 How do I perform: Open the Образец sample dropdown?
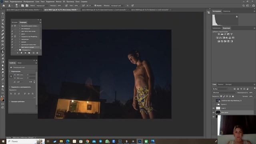(x=118, y=6)
